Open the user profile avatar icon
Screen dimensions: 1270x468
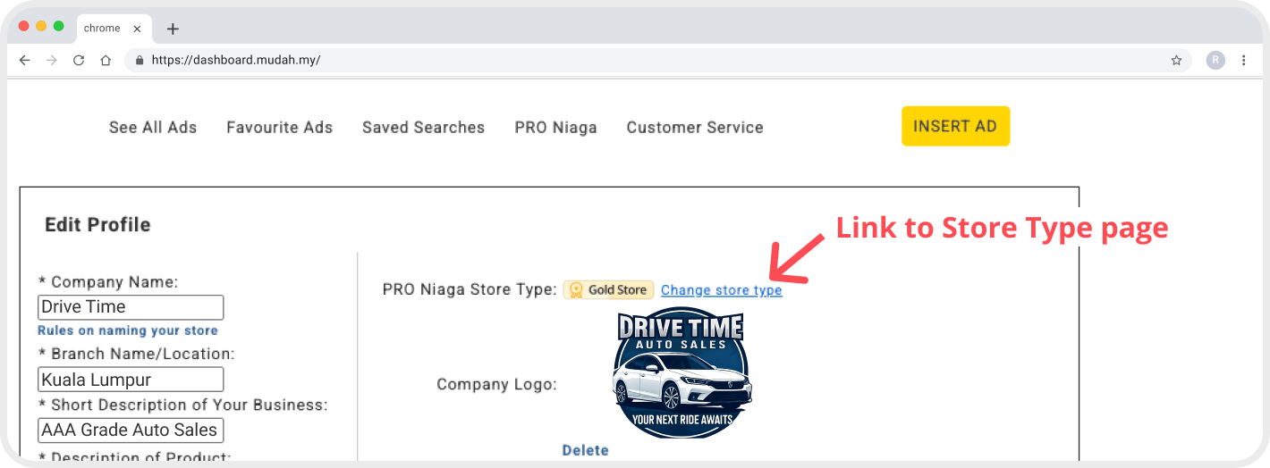click(1215, 60)
